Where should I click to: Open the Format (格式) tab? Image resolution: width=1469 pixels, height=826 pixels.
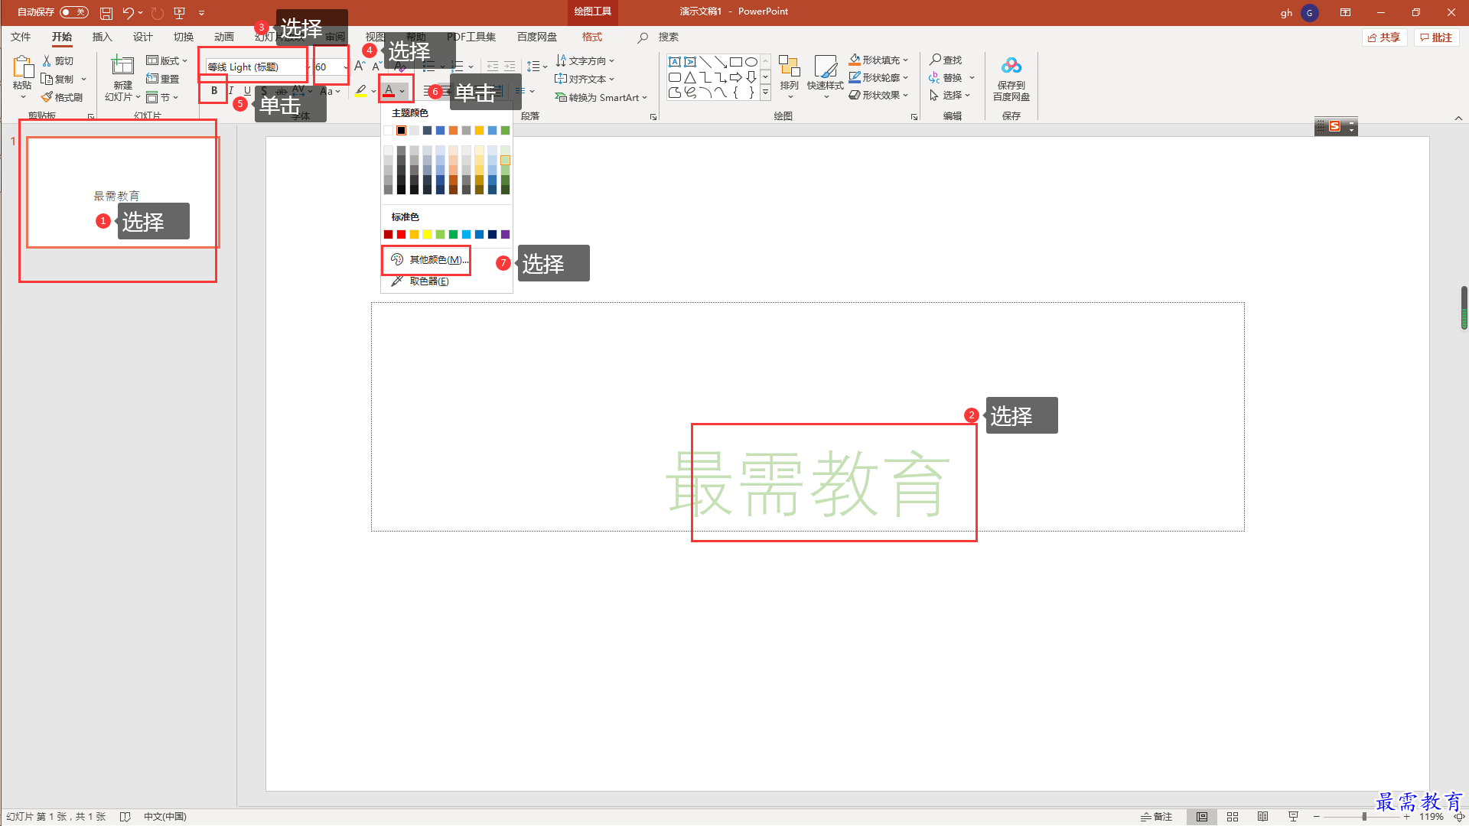point(592,37)
